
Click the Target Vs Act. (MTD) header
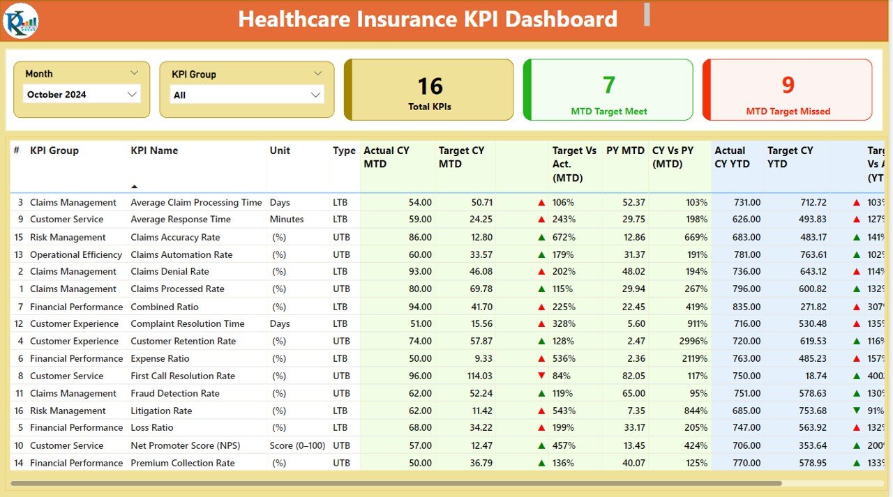(x=574, y=164)
